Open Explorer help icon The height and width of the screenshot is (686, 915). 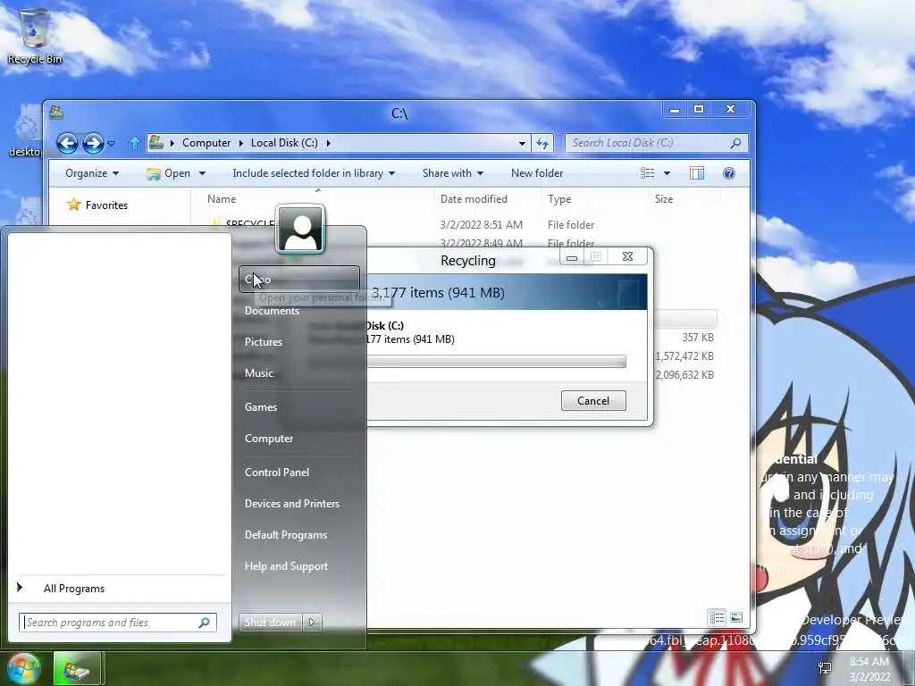tap(729, 173)
